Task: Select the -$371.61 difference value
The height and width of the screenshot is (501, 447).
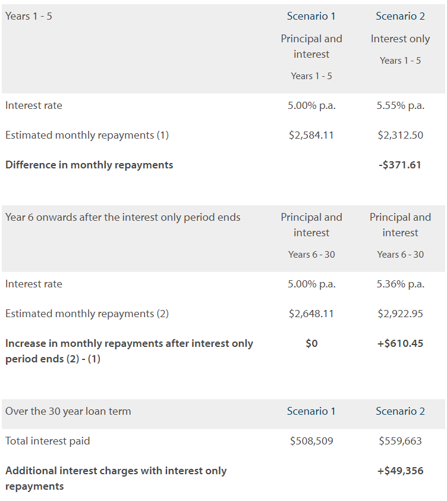Action: click(x=400, y=165)
